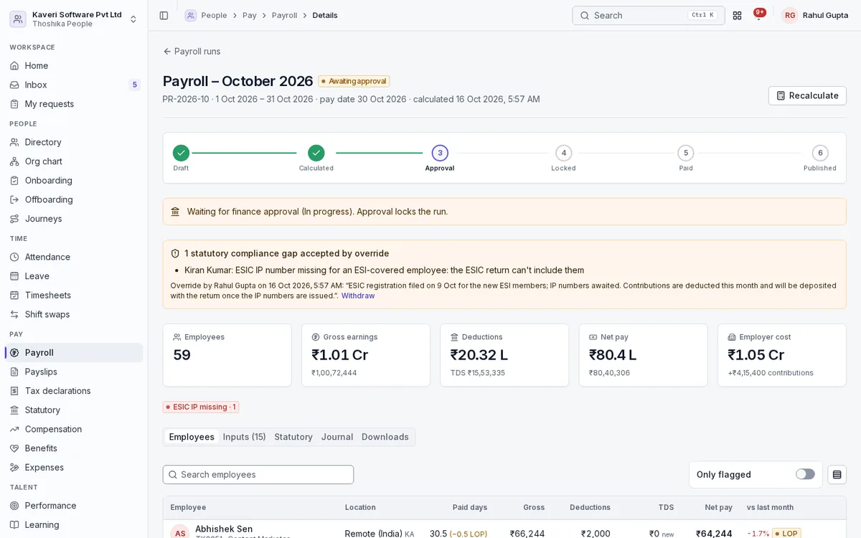Open the Inbox icon in the sidebar

(14, 85)
